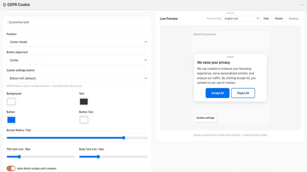The width and height of the screenshot is (307, 172).
Task: Pick the Text color swatch
Action: [84, 102]
